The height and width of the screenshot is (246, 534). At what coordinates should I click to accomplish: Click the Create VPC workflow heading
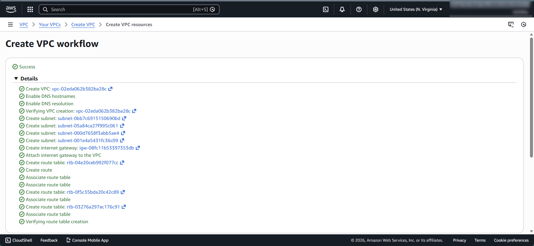pos(52,44)
